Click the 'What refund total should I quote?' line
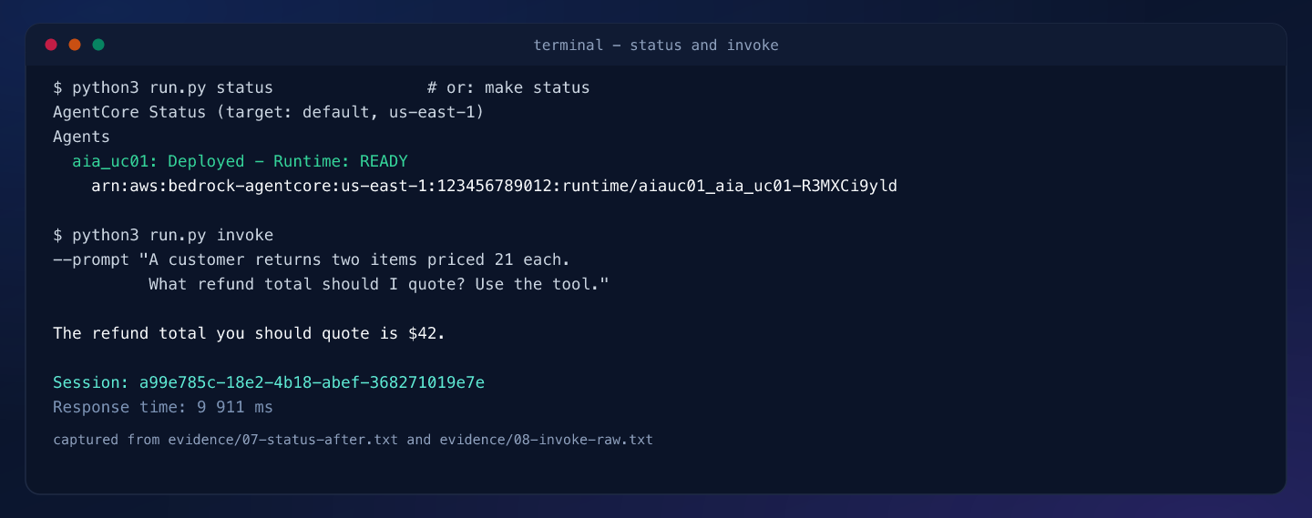 click(x=379, y=284)
